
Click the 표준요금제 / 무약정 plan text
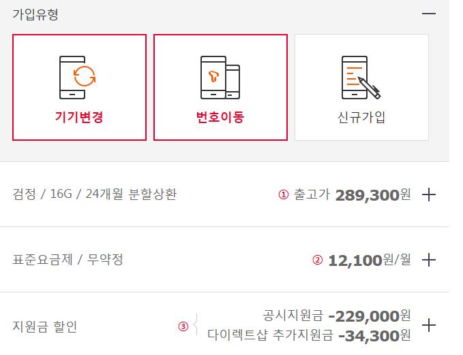68,260
